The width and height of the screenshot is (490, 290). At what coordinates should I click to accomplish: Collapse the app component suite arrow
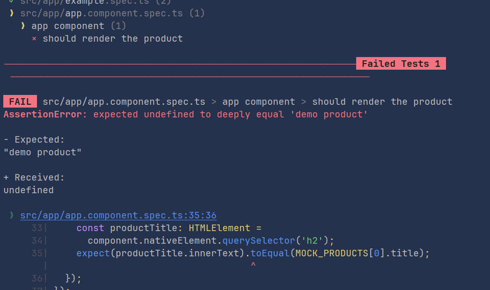(x=23, y=26)
